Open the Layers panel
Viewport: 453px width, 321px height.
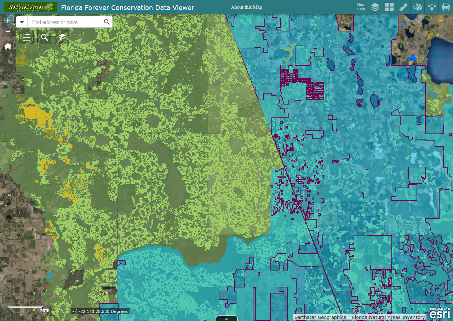pos(375,7)
